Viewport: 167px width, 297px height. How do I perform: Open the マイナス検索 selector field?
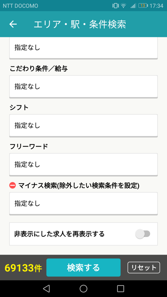pos(83,203)
